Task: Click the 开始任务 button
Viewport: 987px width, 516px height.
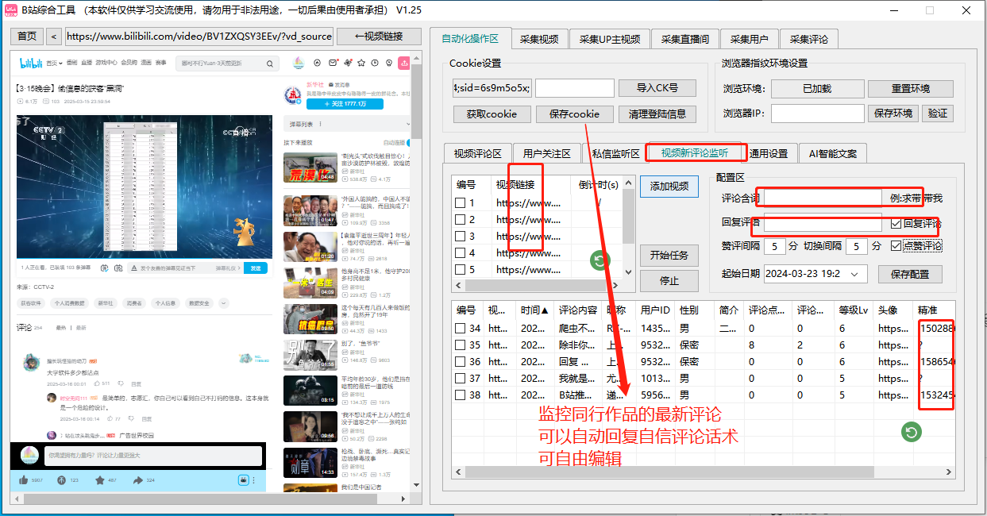Action: coord(669,256)
